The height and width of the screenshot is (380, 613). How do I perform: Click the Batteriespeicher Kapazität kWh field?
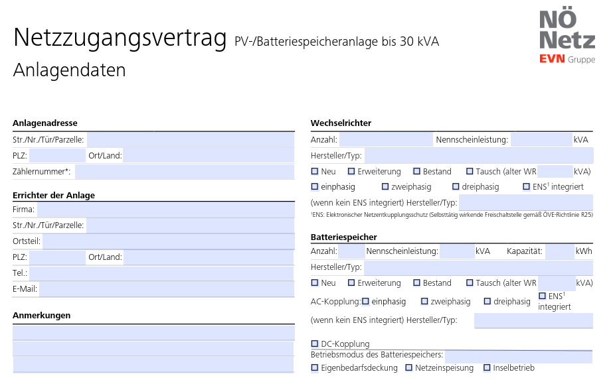click(x=559, y=251)
